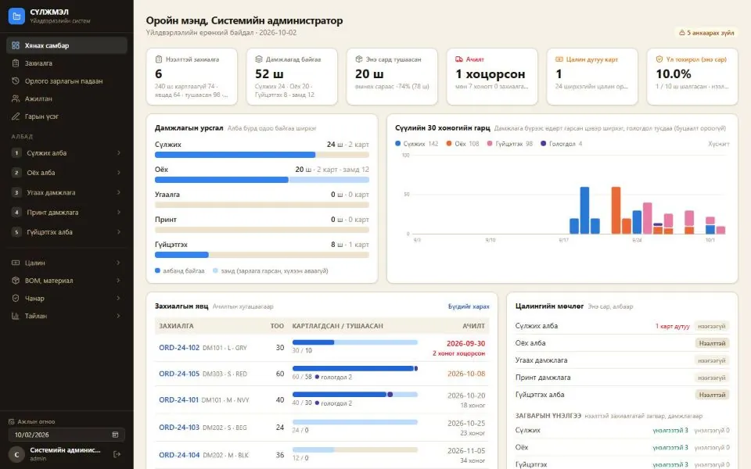Open Гарын үсэг menu item

pos(66,116)
